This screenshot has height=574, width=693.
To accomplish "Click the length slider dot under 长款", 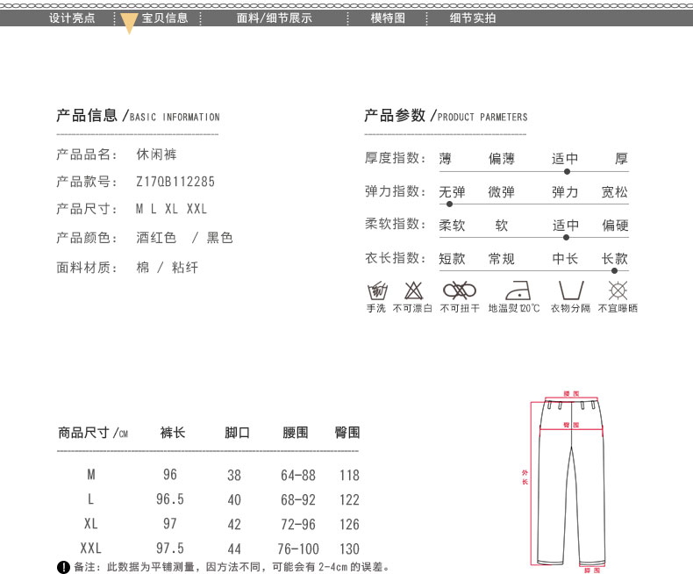I will pyautogui.click(x=614, y=270).
